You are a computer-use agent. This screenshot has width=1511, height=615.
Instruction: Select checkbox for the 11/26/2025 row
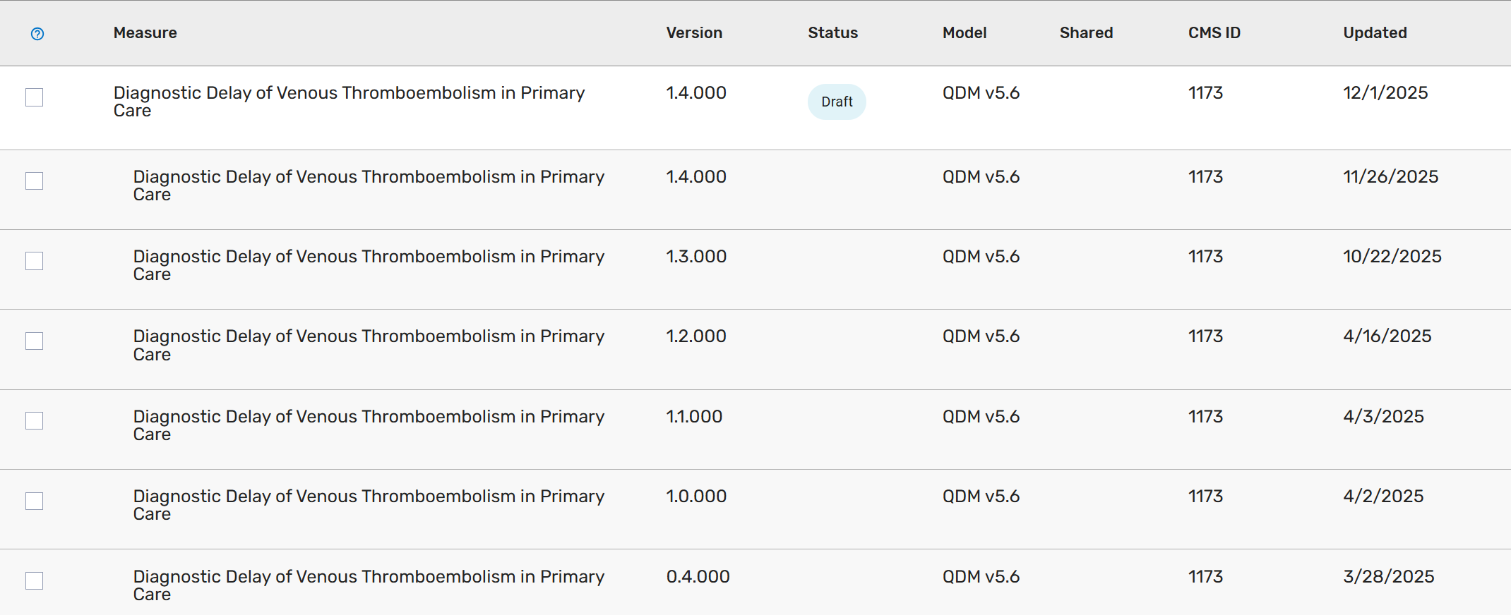click(34, 181)
